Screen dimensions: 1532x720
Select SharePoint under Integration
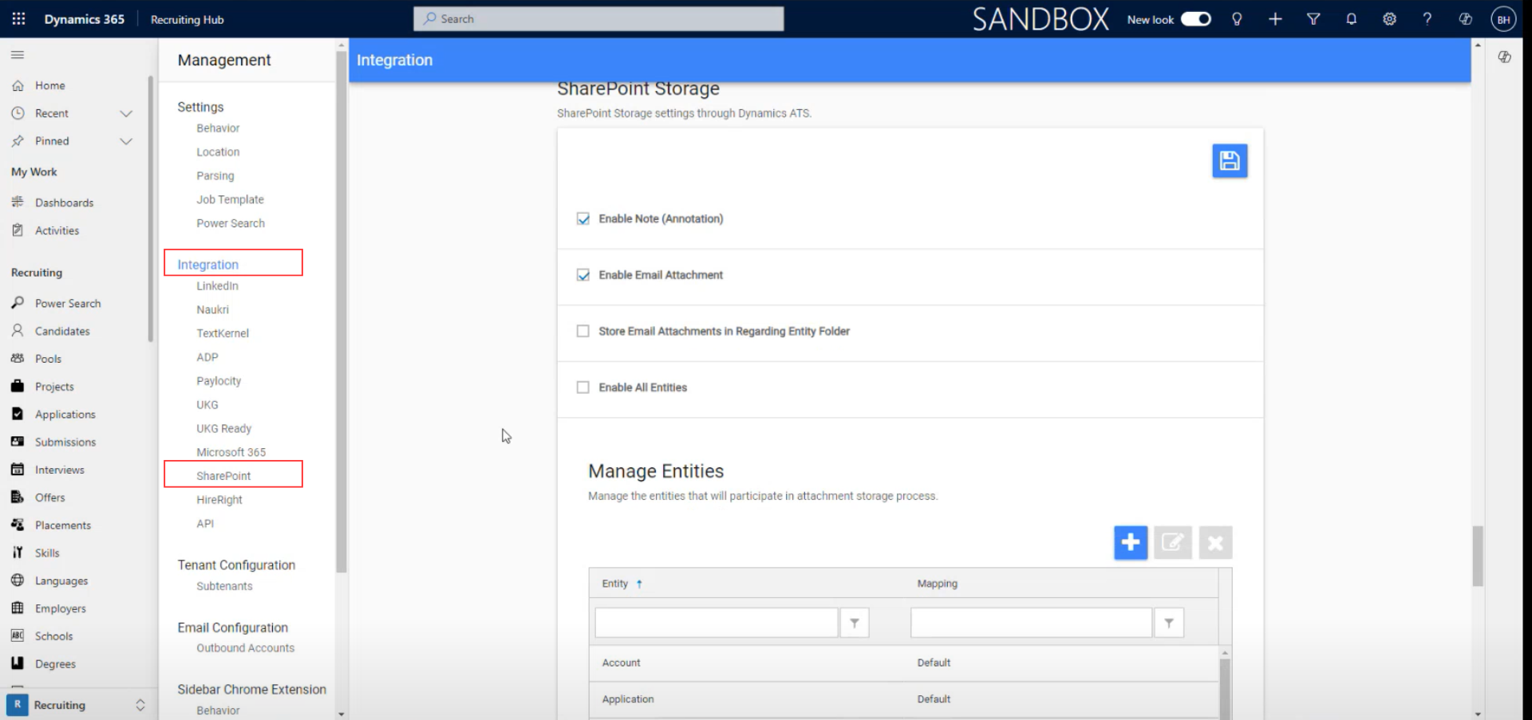pos(223,476)
